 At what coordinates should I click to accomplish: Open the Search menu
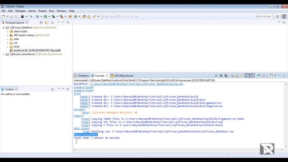tap(32, 11)
